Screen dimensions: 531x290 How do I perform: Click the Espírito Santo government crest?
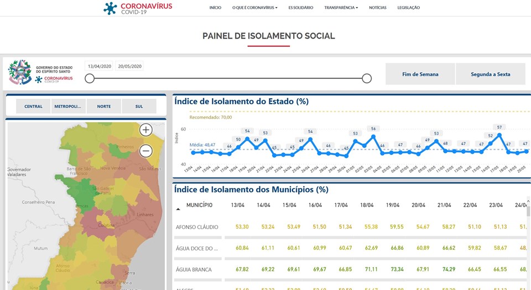(20, 72)
